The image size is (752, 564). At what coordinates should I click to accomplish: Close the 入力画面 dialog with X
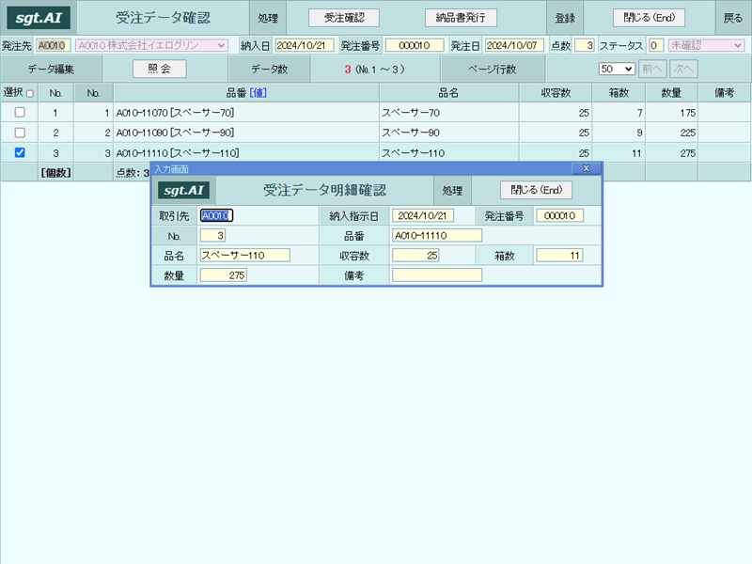tap(586, 168)
